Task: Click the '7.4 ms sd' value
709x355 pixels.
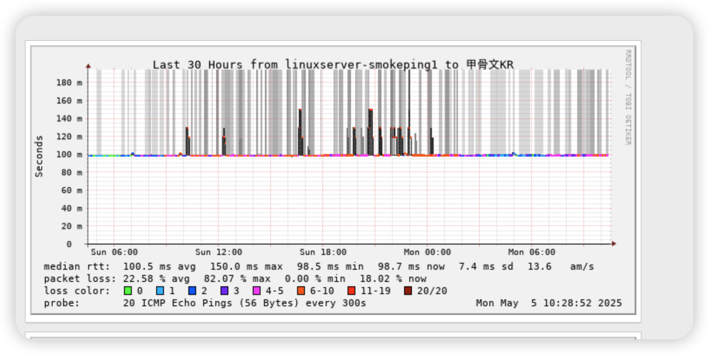Action: 486,267
